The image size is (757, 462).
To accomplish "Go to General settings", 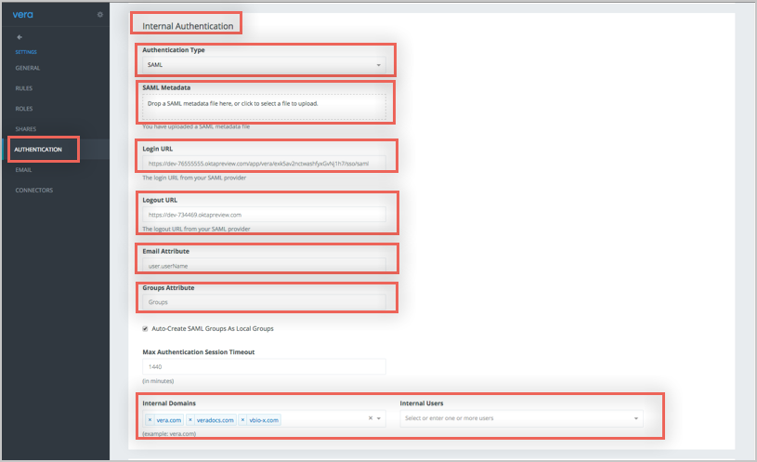I will click(27, 68).
